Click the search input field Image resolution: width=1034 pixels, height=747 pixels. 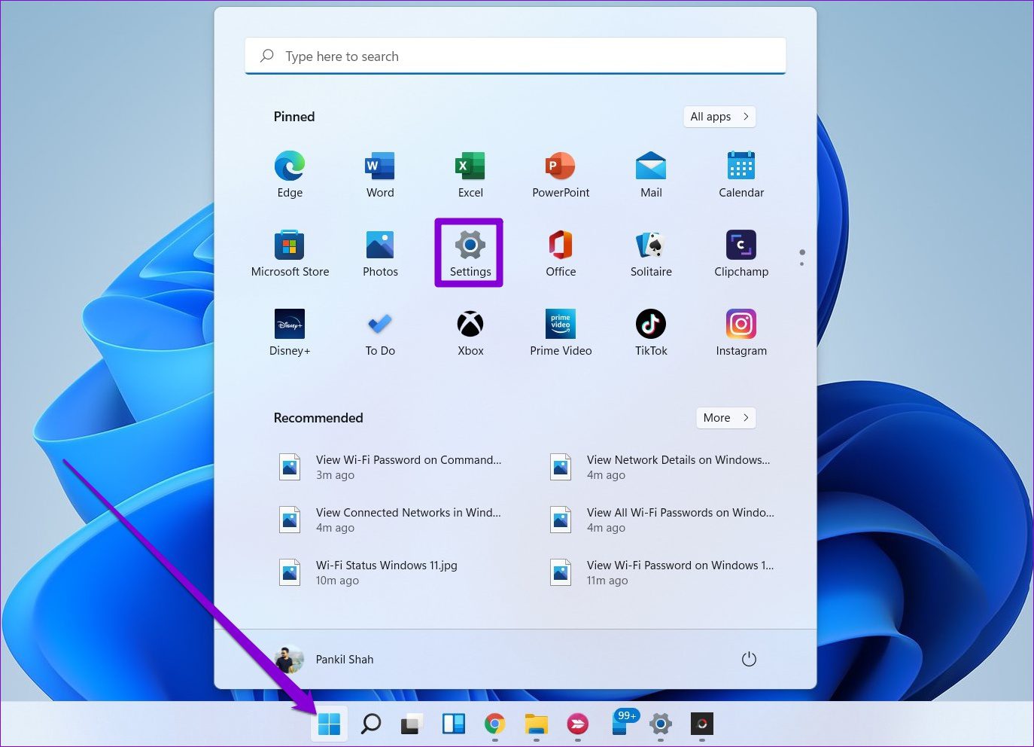[x=515, y=56]
